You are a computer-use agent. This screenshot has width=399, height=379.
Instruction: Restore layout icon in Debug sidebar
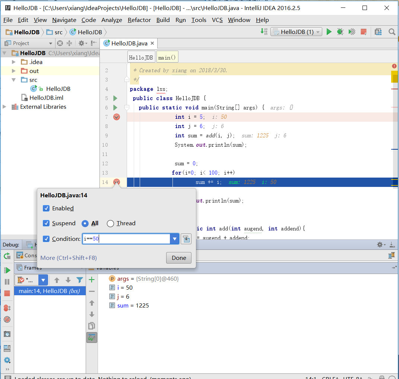(x=7, y=348)
